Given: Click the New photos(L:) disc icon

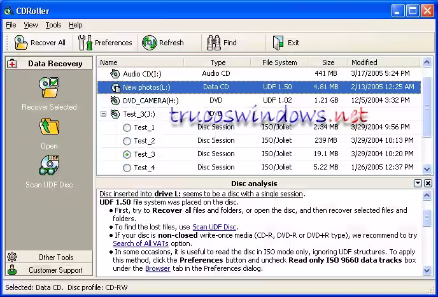Looking at the screenshot, I should [116, 87].
